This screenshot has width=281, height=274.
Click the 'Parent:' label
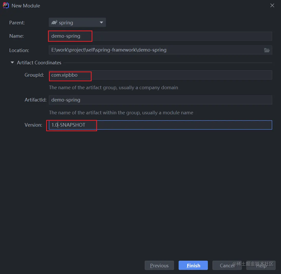tap(17, 23)
